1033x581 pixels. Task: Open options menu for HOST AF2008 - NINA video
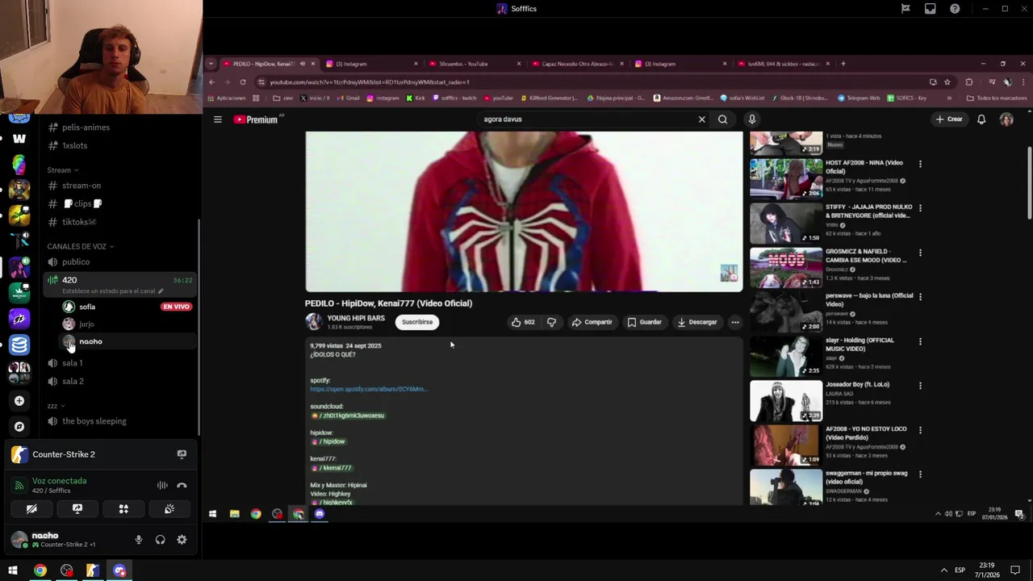(920, 164)
